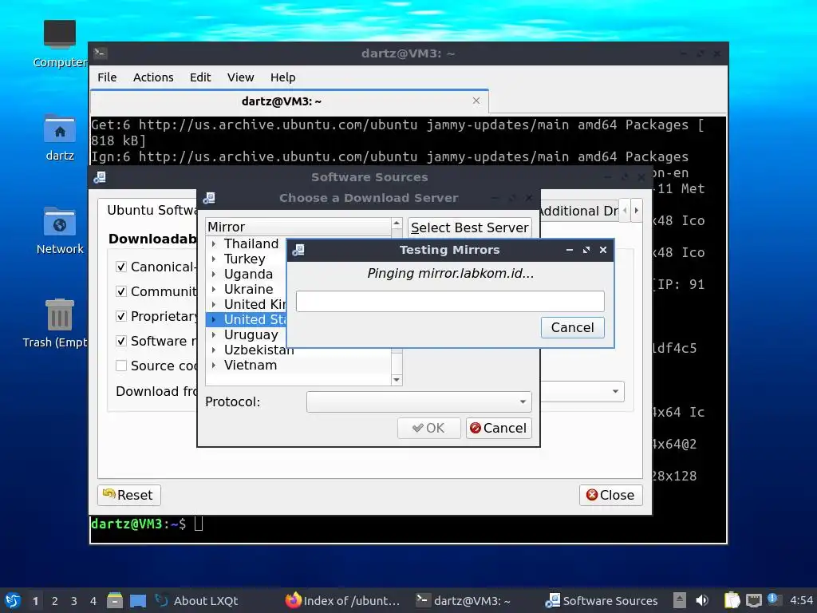The image size is (817, 613).
Task: Open the volume control tray icon
Action: [702, 600]
